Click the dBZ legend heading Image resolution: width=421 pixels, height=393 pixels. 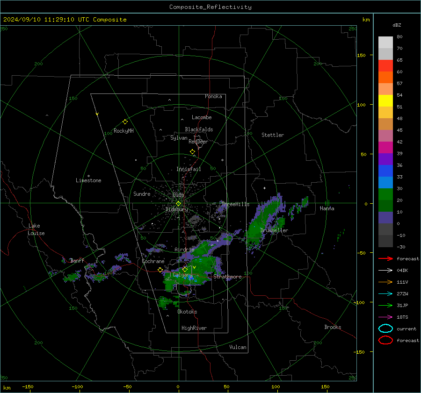click(397, 25)
